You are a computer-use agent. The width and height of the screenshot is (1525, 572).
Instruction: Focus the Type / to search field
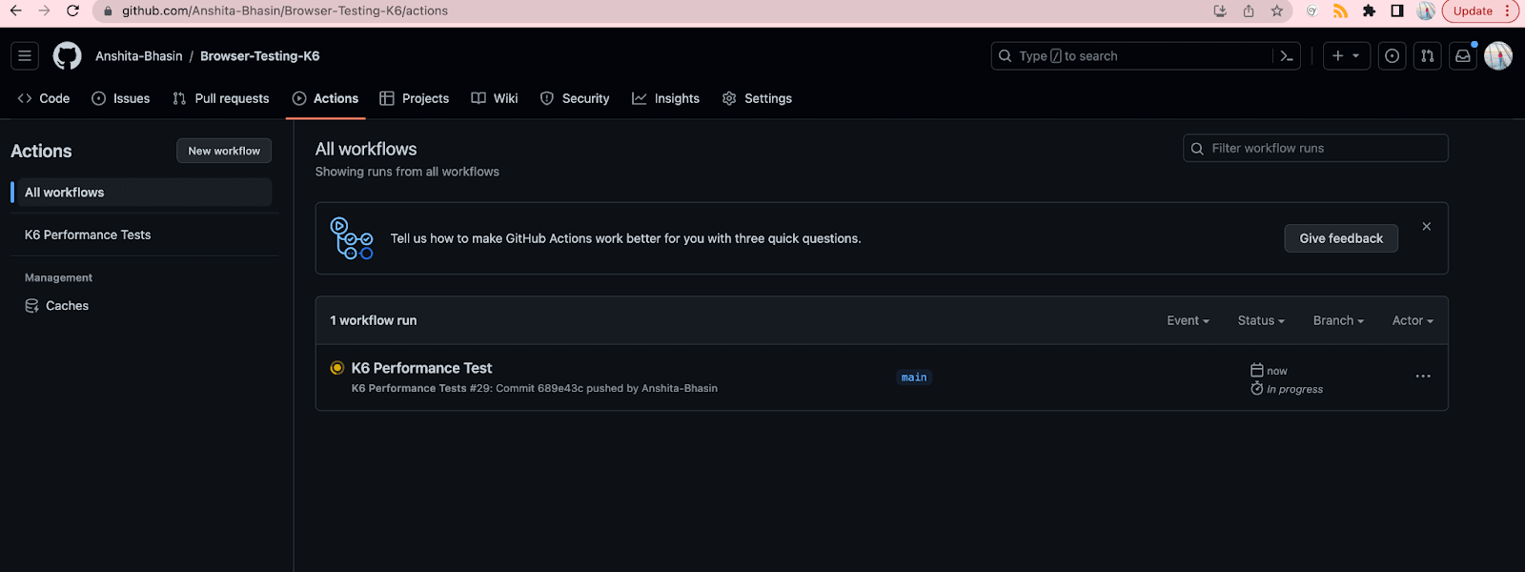pos(1131,56)
